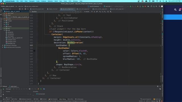
Task: Open the Navigate menu
Action: [32, 1]
